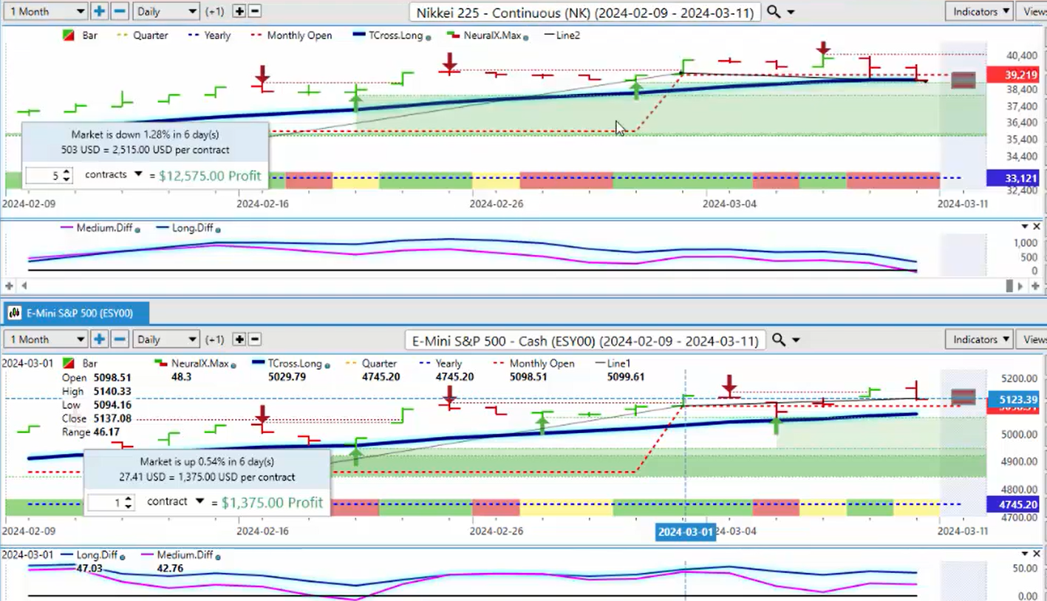Toggle the dot next to NeuralX.Max in the Nikkei legend
Screen dimensions: 1047x601
[525, 37]
